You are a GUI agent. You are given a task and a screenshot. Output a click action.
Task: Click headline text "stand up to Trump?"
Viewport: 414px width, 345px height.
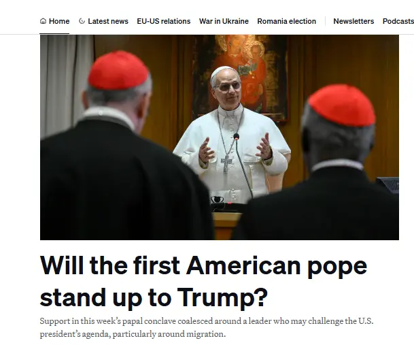154,297
